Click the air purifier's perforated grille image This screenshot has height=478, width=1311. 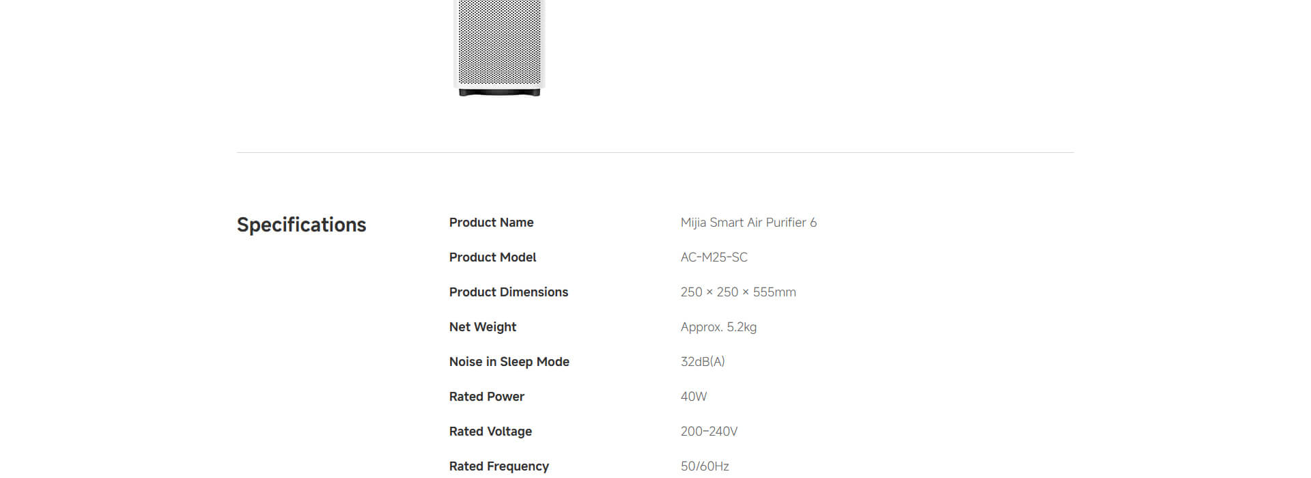[x=499, y=41]
